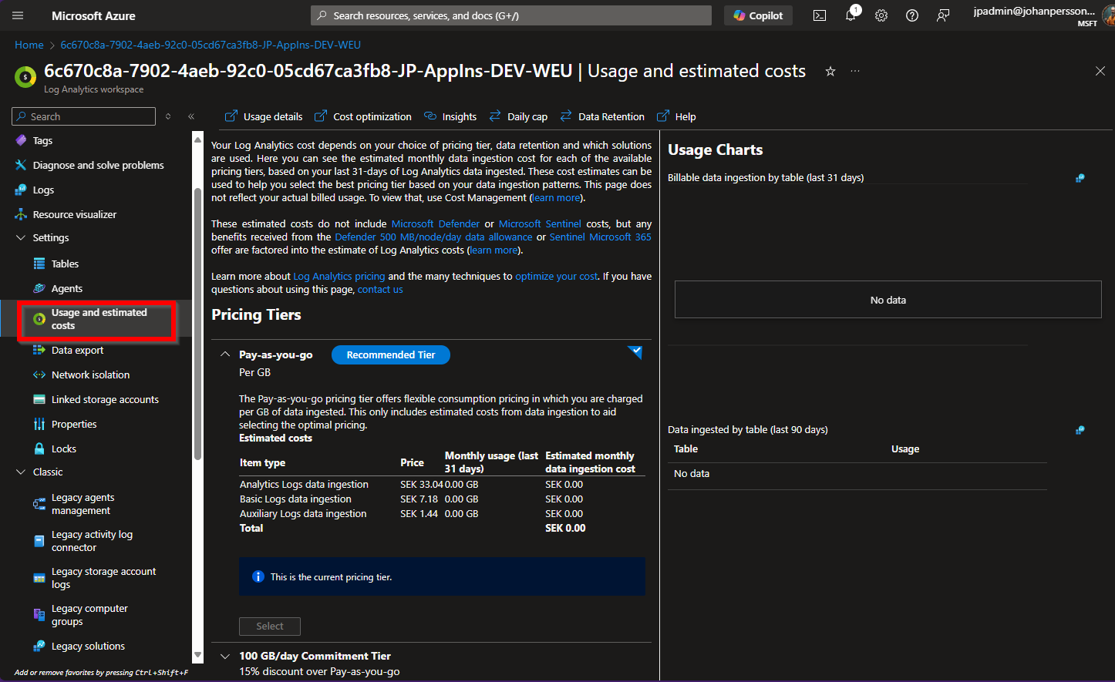Viewport: 1115px width, 682px height.
Task: Open the Feedback icon in the header
Action: (943, 15)
